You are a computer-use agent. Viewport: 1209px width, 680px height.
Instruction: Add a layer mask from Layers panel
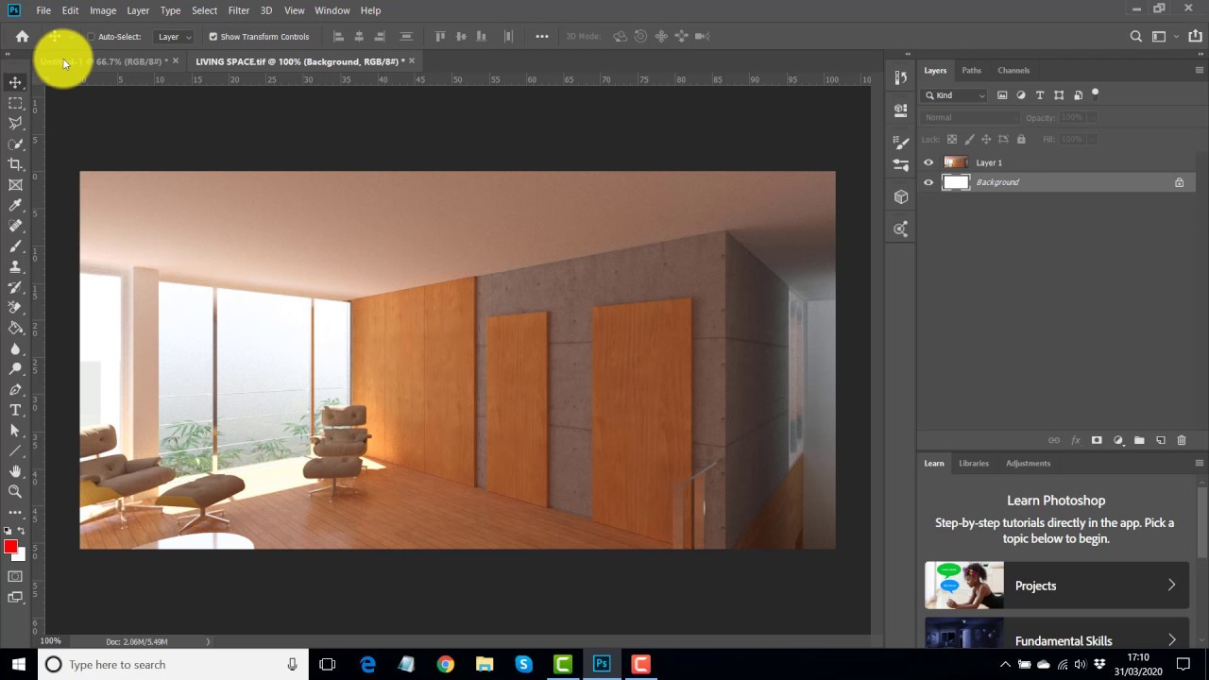pyautogui.click(x=1097, y=440)
